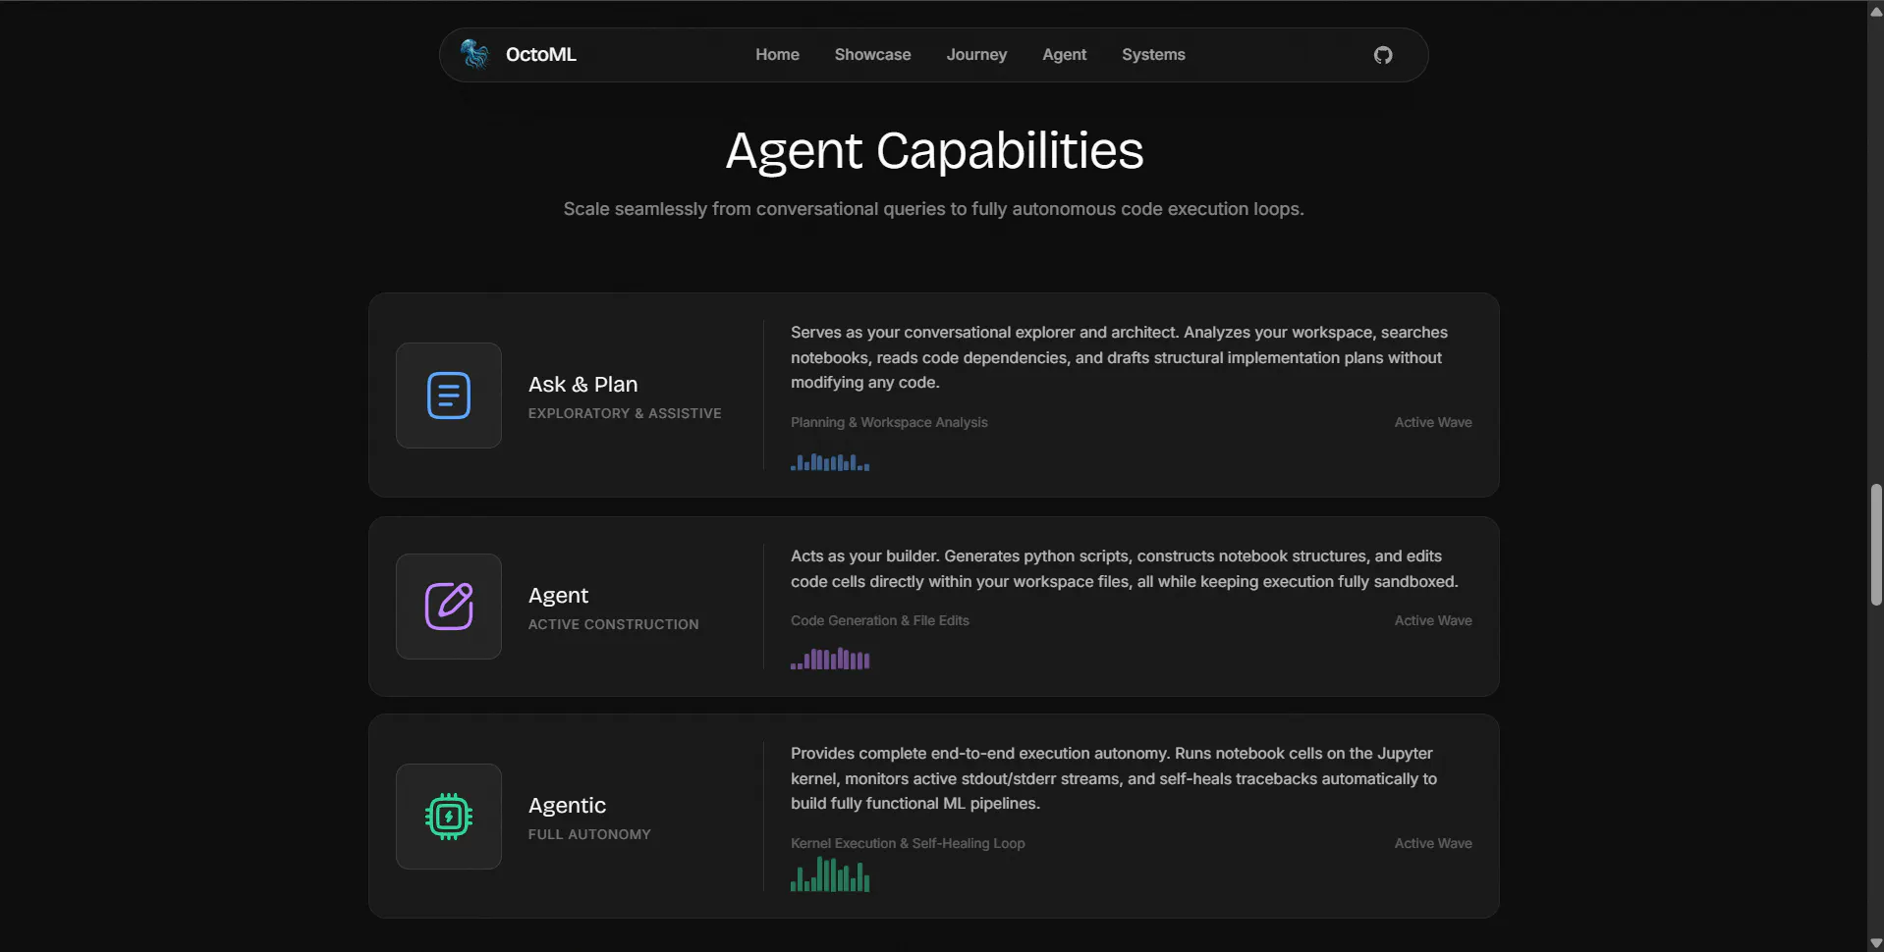Click the 'FULL AUTONOMY' label
Screen dimensions: 1884x952
[x=589, y=834]
